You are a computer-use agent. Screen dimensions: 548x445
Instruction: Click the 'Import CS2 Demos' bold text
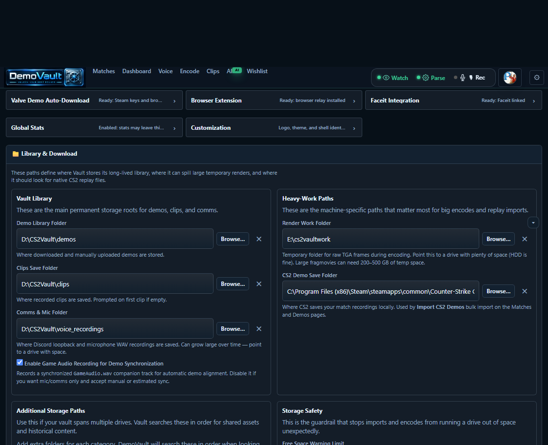coord(440,307)
